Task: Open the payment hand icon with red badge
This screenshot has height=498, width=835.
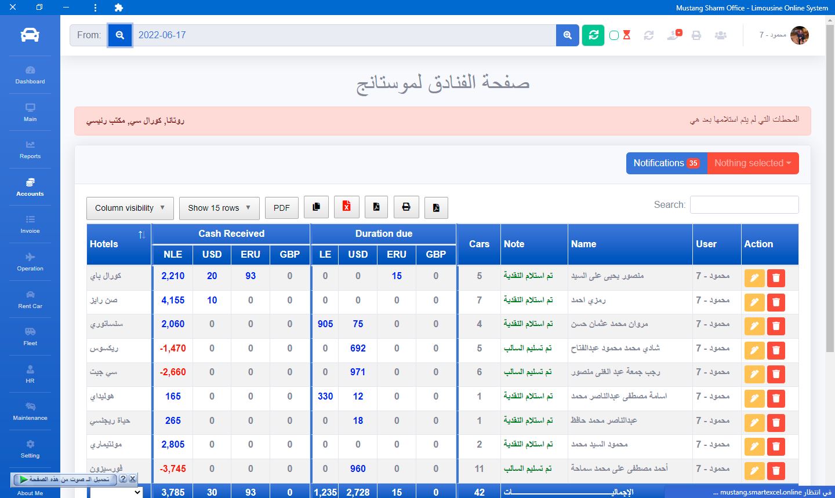Action: 673,35
